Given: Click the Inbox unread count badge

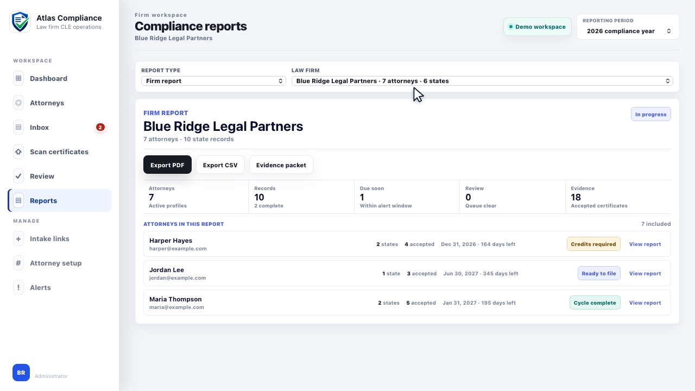Looking at the screenshot, I should coord(100,127).
